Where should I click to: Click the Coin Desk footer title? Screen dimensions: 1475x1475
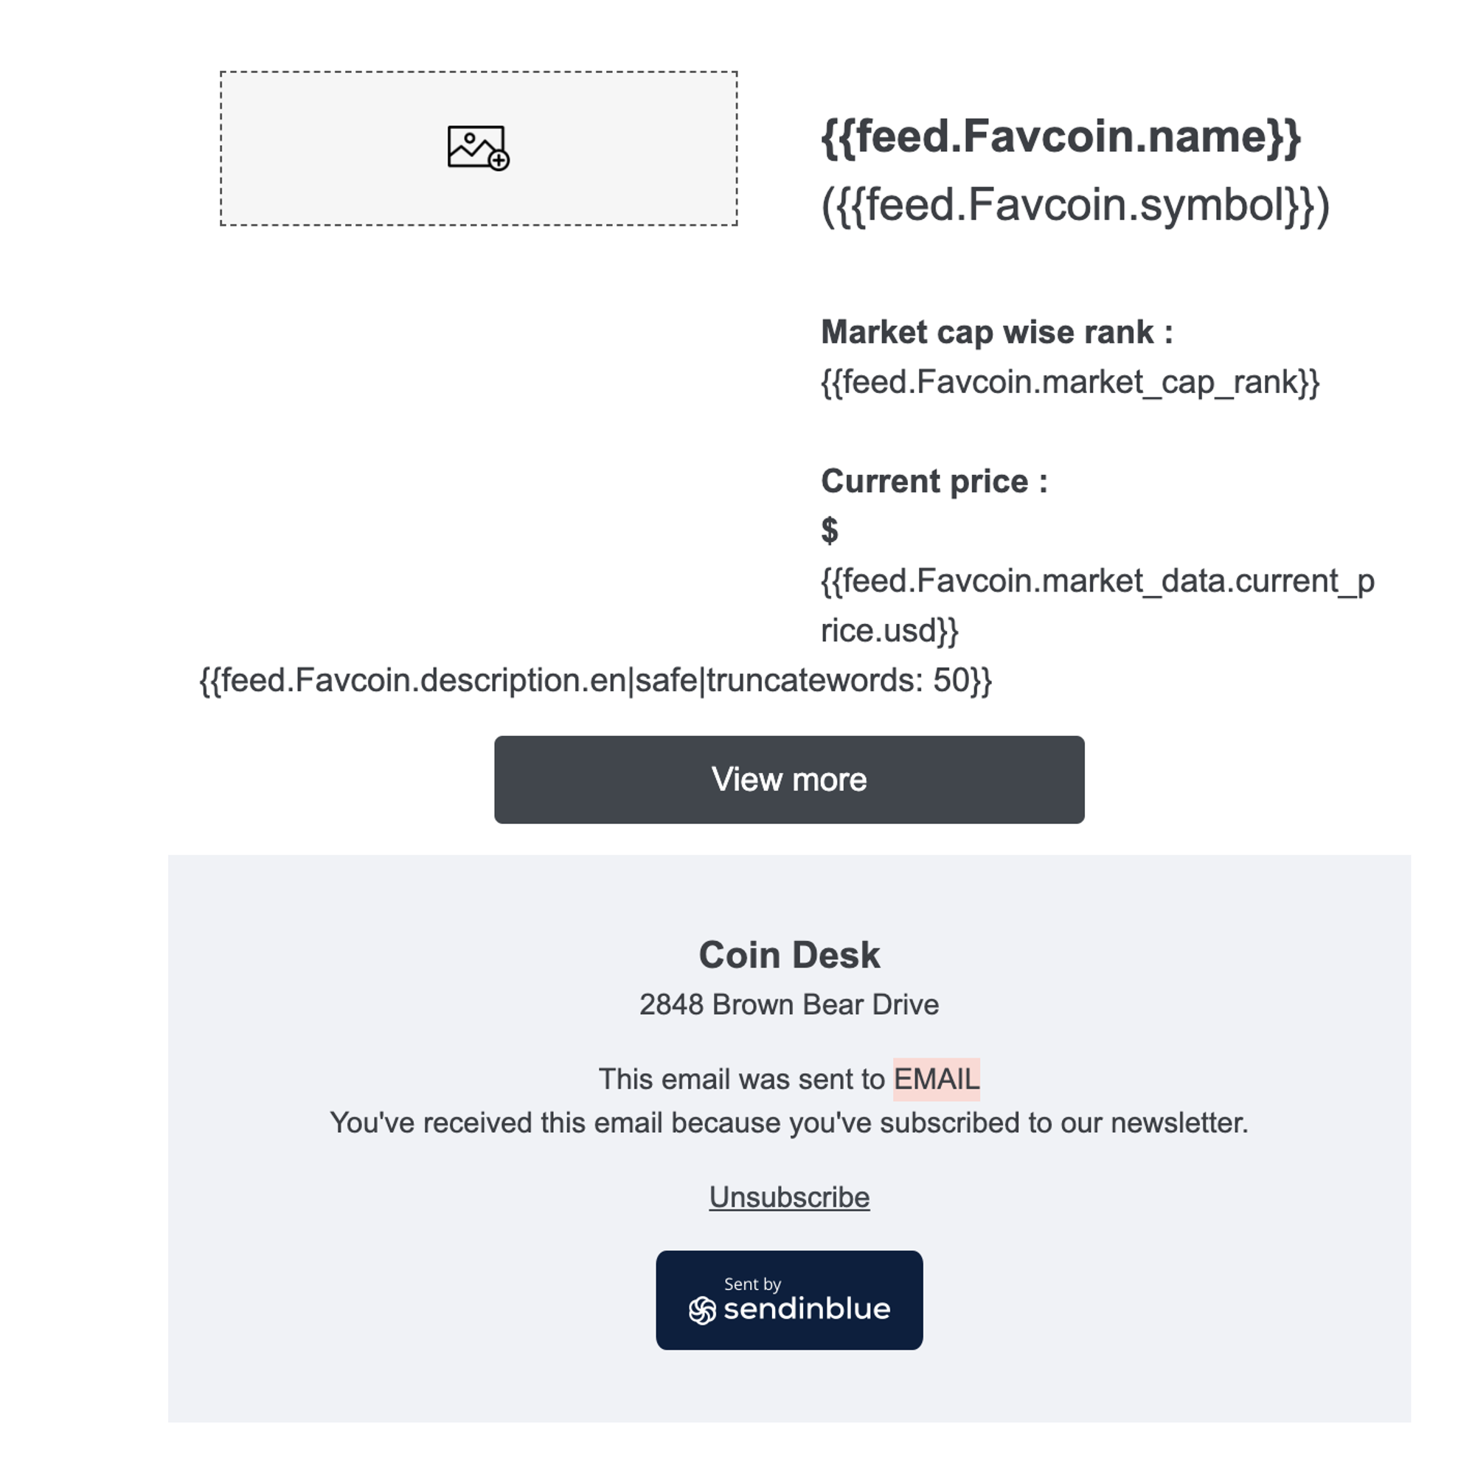(789, 955)
